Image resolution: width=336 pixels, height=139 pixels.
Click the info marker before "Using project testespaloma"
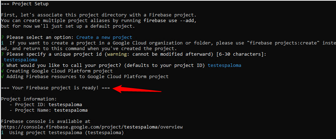[2, 133]
